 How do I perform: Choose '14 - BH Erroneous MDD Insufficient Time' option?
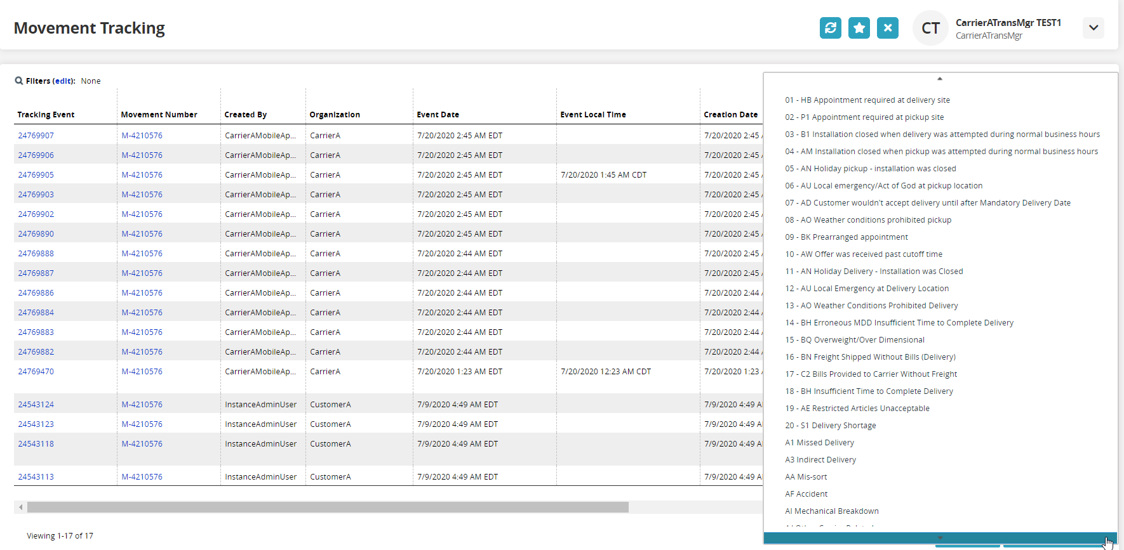pyautogui.click(x=899, y=323)
